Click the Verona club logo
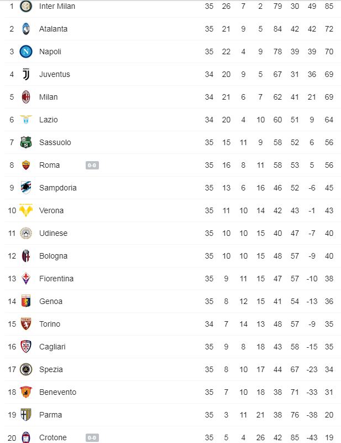The height and width of the screenshot is (443, 341). 26,210
